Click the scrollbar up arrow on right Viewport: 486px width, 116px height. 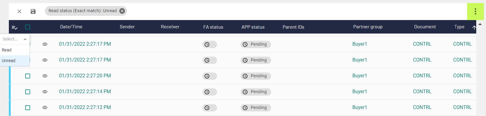pyautogui.click(x=480, y=24)
